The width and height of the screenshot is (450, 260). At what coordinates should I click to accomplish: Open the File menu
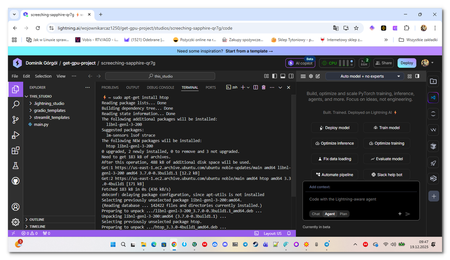15,76
